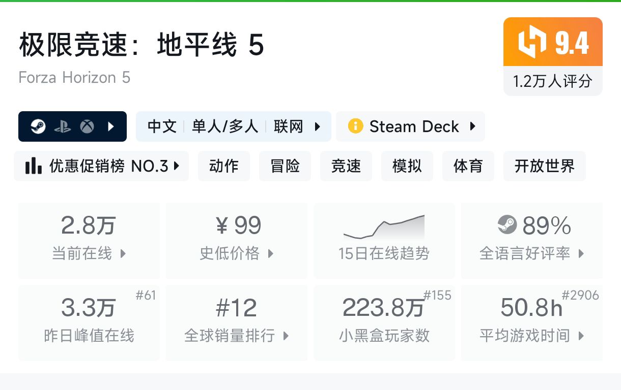Viewport: 621px width, 390px height.
Task: Open 全球销量排行 #12 ranking
Action: (x=237, y=322)
